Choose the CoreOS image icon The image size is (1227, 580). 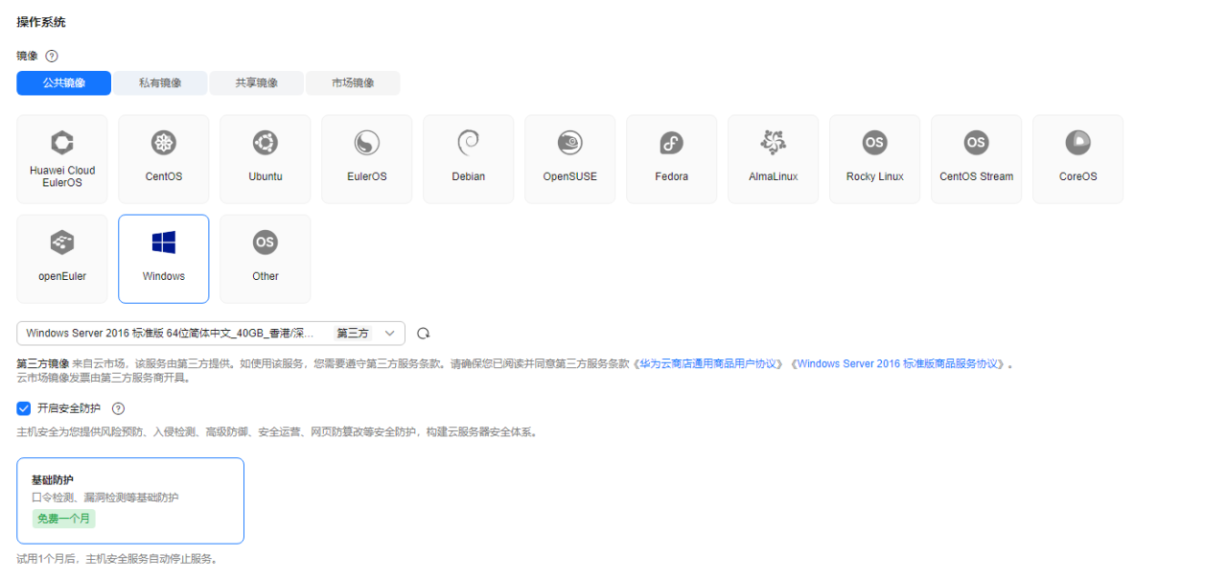[1077, 143]
